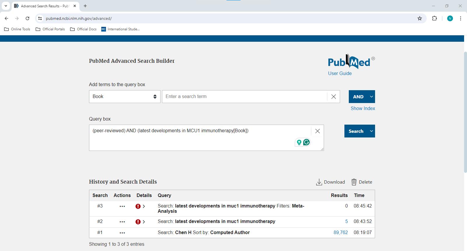Open the Book field selector dropdown
467x251 pixels.
(125, 97)
